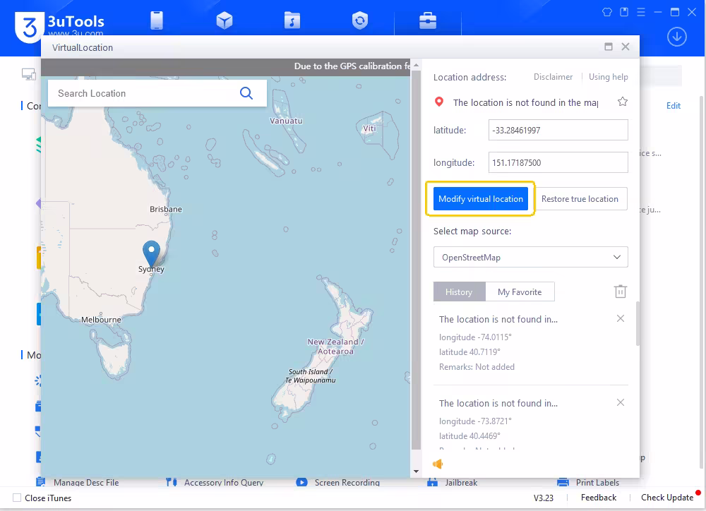
Task: Click the longitude input field
Action: tap(558, 162)
